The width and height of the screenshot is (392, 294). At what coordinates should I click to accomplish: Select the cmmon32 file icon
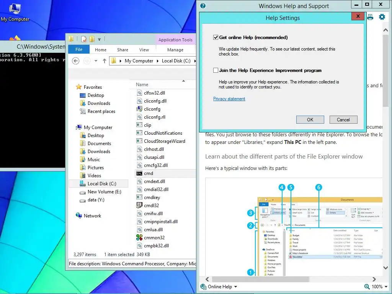139,237
